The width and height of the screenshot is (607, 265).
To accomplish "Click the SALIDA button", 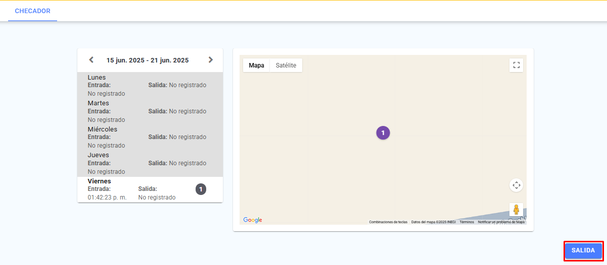I will tap(583, 250).
